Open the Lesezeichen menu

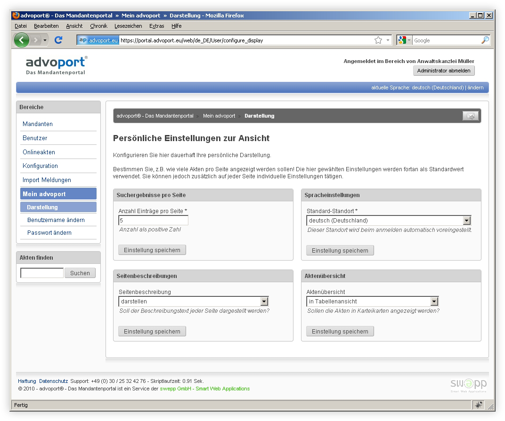click(x=128, y=26)
